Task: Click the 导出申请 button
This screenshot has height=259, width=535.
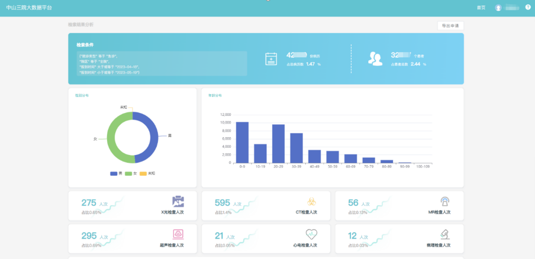Action: coord(450,25)
